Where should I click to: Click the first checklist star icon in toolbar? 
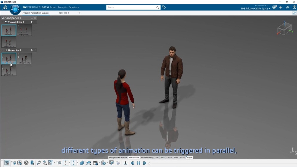coord(66,163)
